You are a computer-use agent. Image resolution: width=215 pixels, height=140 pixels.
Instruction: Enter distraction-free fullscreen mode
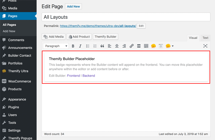pos(205,46)
